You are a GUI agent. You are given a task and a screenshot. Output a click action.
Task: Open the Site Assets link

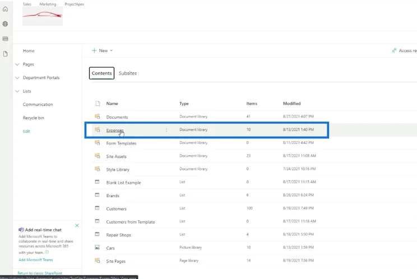(x=116, y=156)
